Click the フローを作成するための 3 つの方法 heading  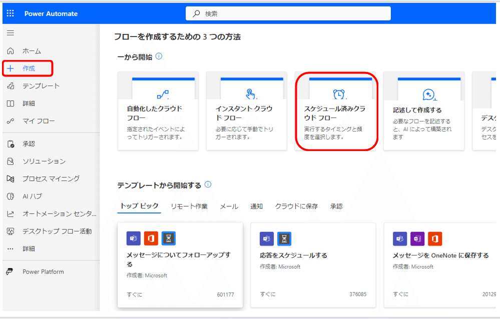pos(177,37)
